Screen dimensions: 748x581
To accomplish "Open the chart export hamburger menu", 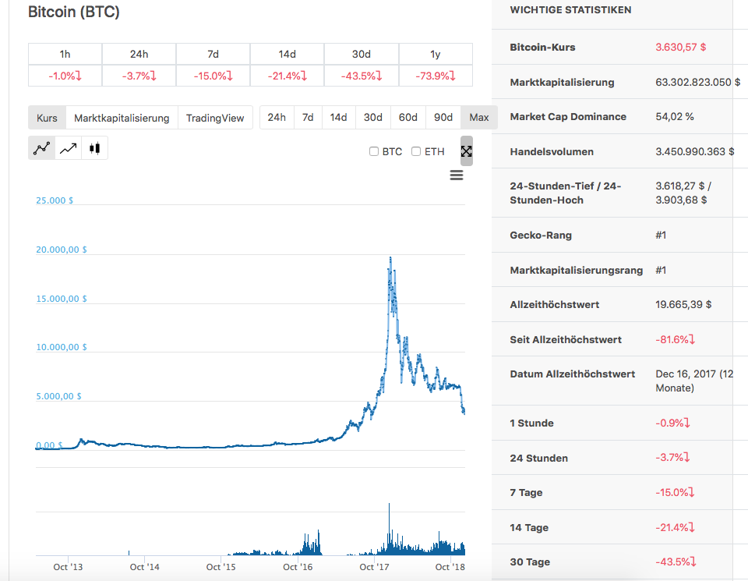I will point(456,175).
